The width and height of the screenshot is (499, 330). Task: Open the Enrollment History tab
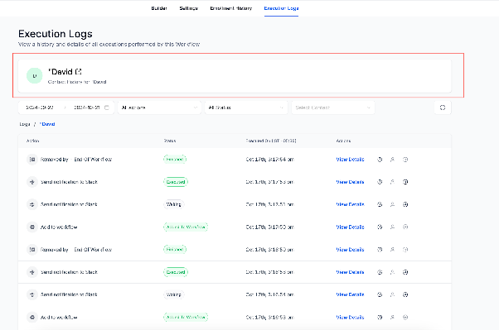pyautogui.click(x=231, y=8)
